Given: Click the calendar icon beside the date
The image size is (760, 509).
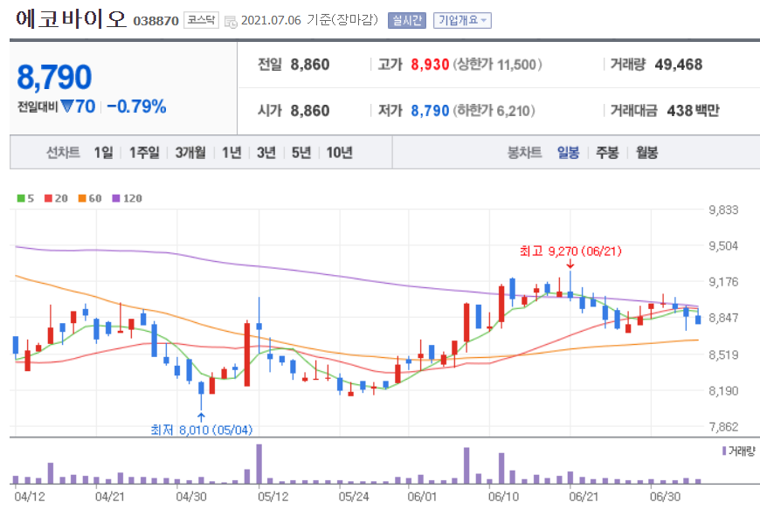Looking at the screenshot, I should pyautogui.click(x=231, y=21).
